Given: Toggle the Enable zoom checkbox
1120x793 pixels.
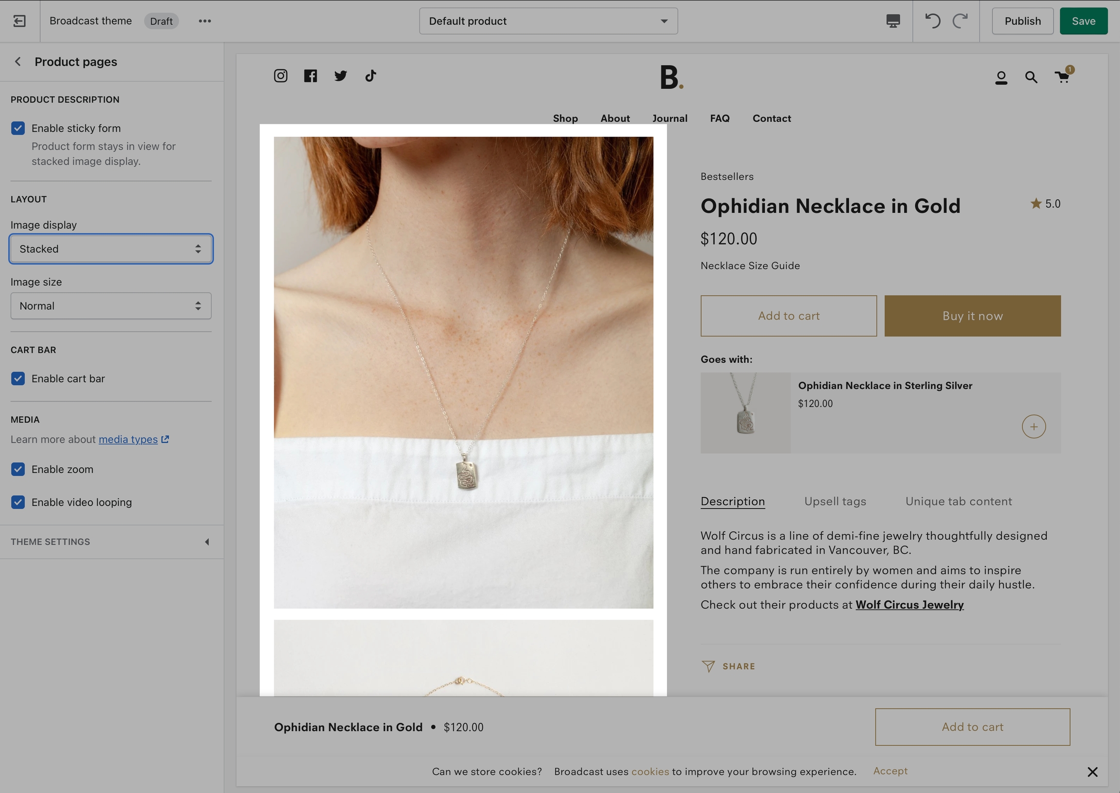Looking at the screenshot, I should [18, 469].
